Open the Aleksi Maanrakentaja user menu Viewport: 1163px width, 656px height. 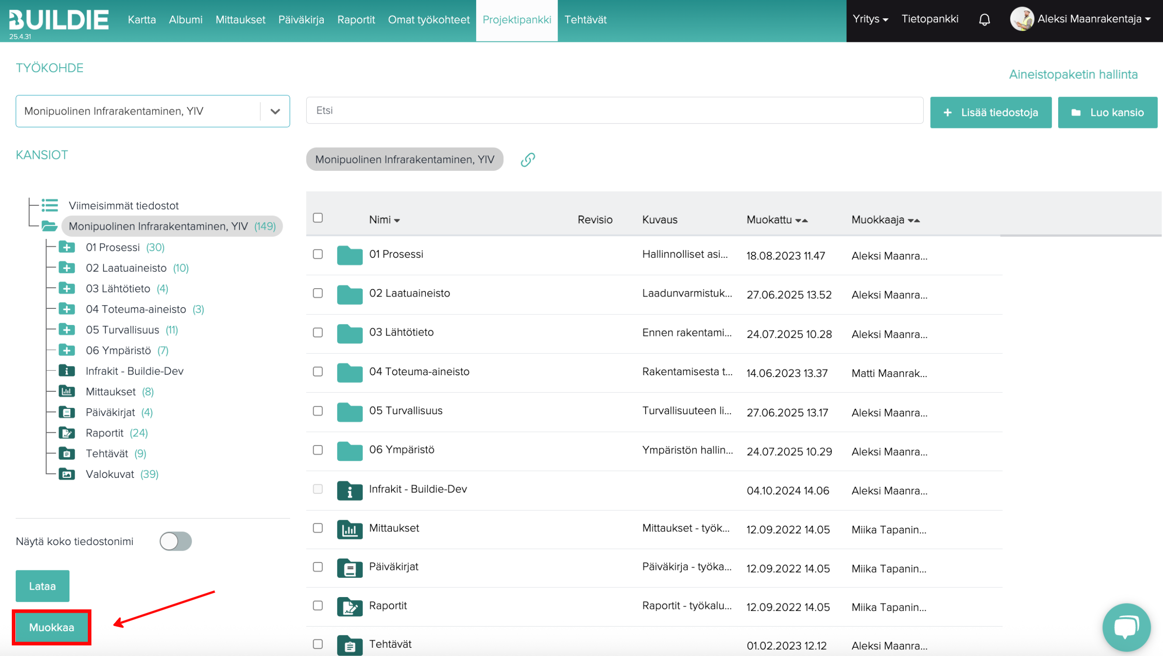pos(1094,19)
